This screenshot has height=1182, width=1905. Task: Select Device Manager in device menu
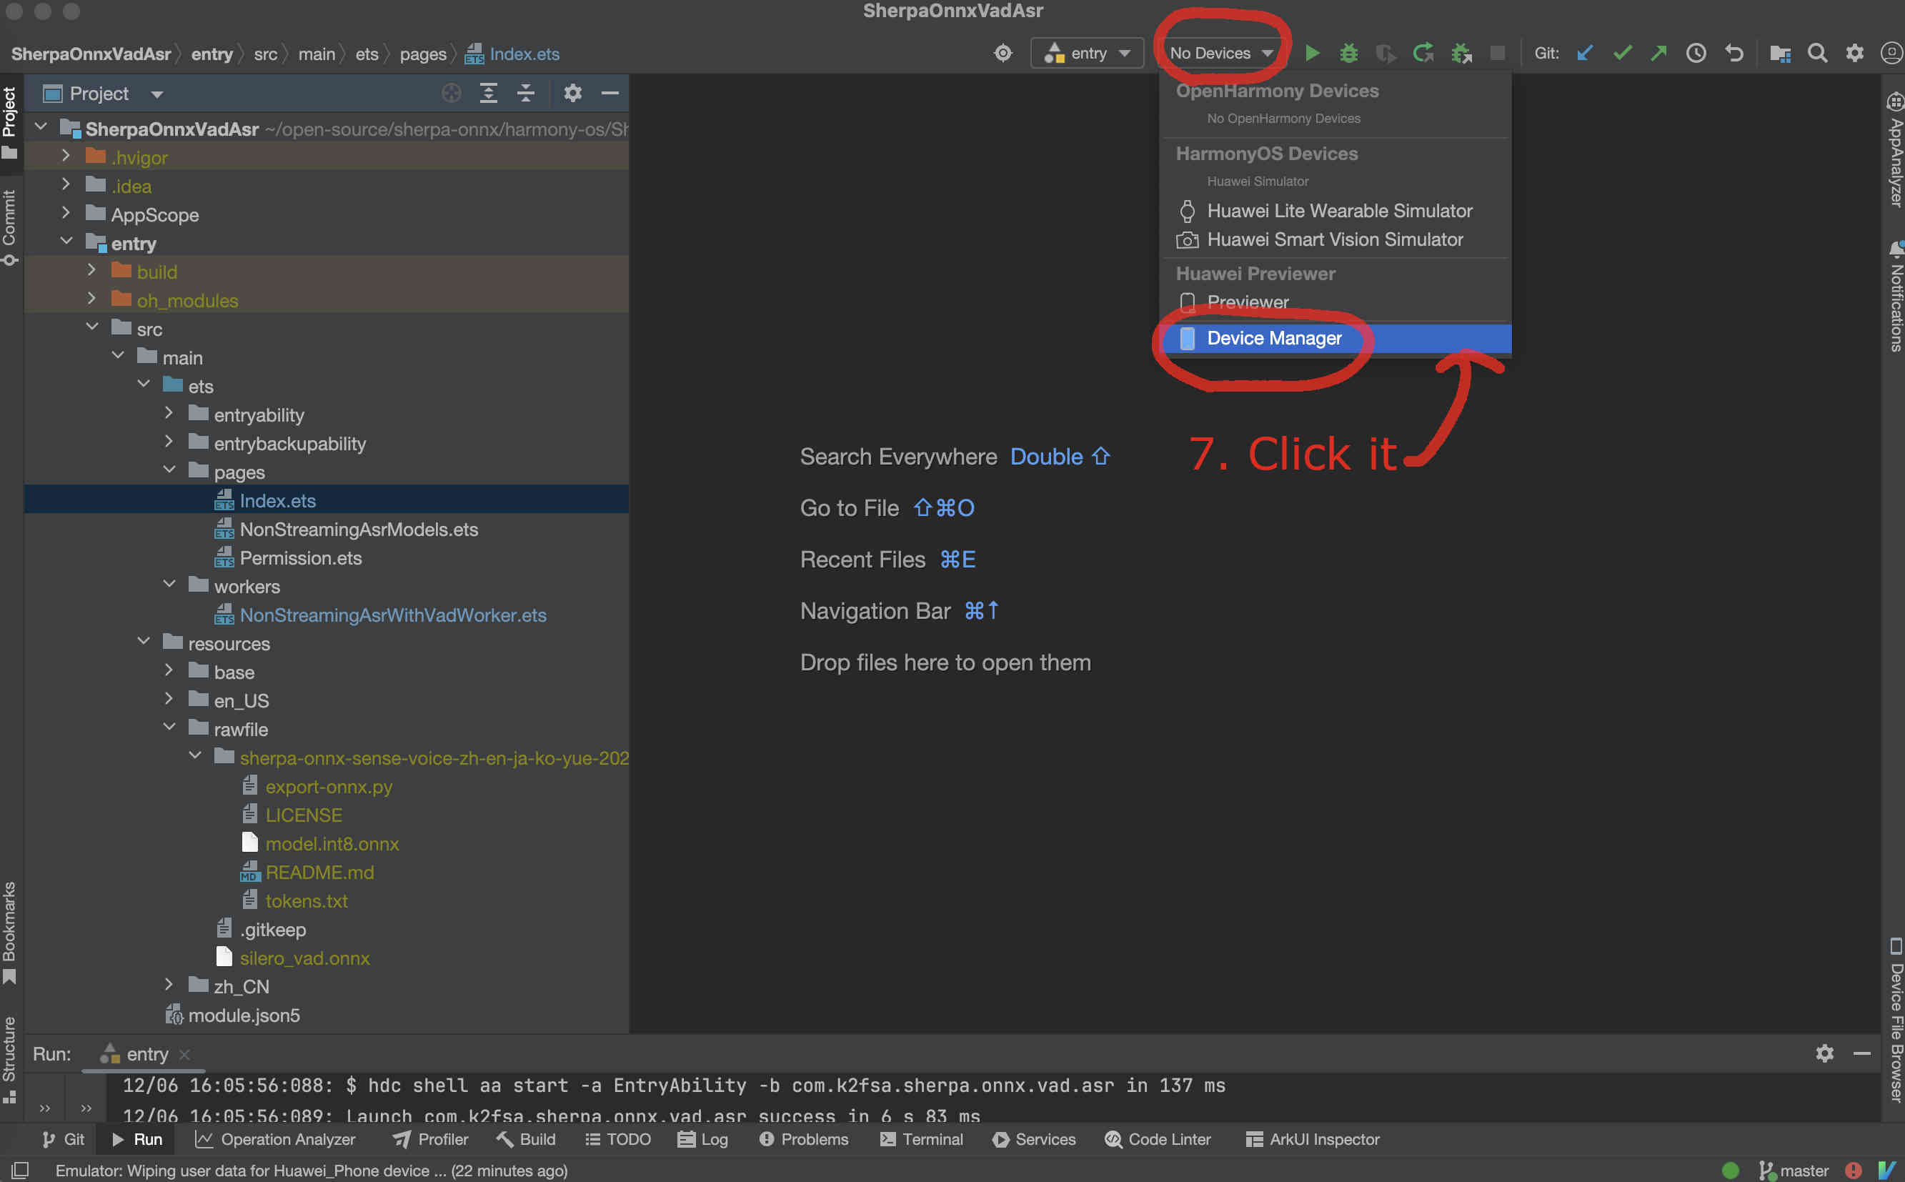pyautogui.click(x=1336, y=339)
